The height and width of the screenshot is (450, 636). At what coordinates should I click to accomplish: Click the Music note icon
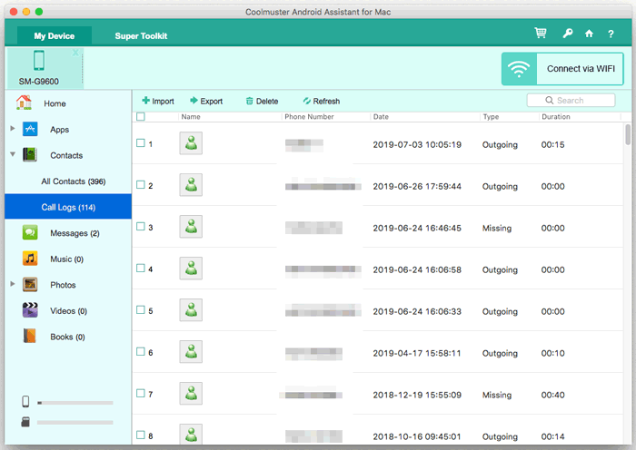point(30,259)
